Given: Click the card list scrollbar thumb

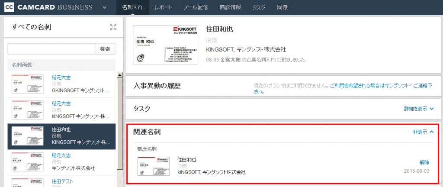Looking at the screenshot, I should [x=120, y=123].
